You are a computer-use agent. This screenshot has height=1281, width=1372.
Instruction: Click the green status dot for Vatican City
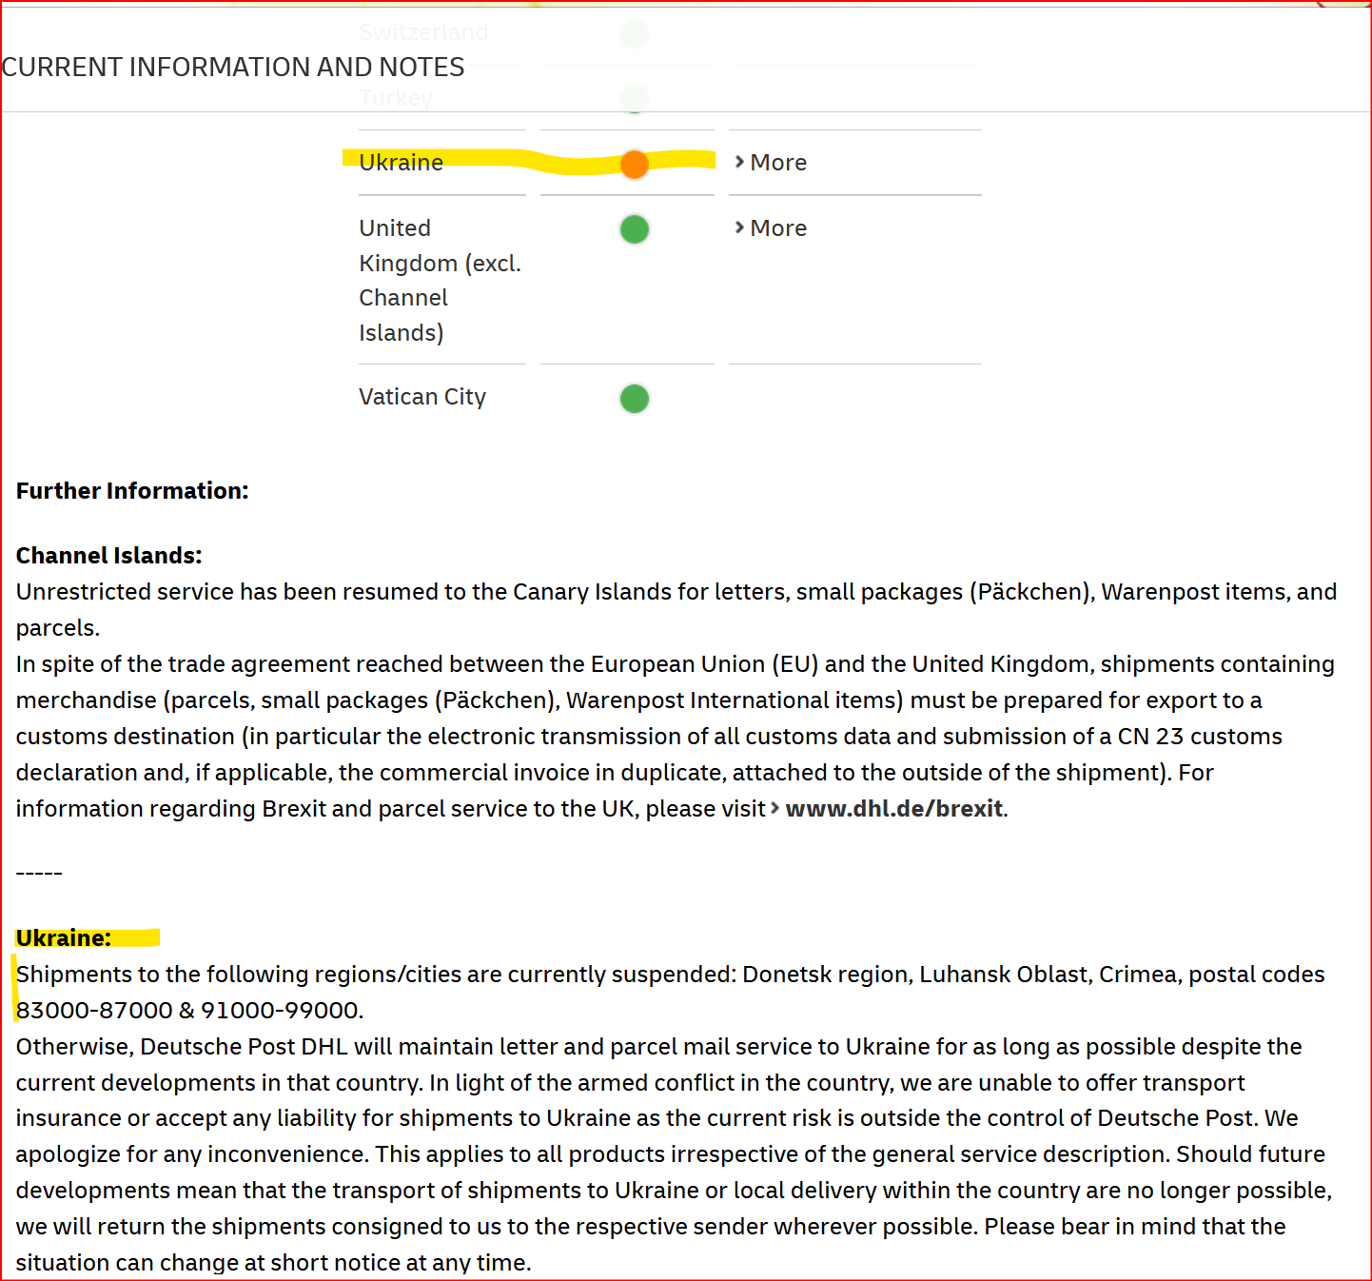pos(635,399)
